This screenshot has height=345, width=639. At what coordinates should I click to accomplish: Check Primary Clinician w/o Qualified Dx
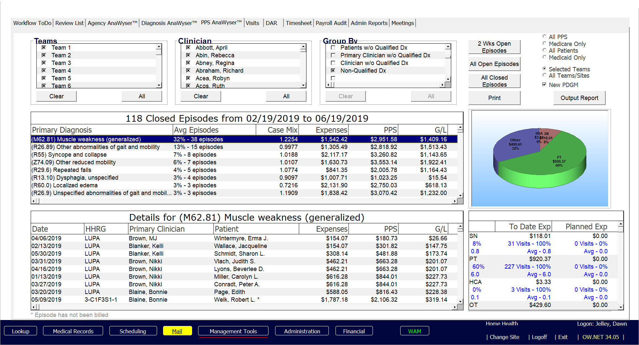(x=333, y=55)
